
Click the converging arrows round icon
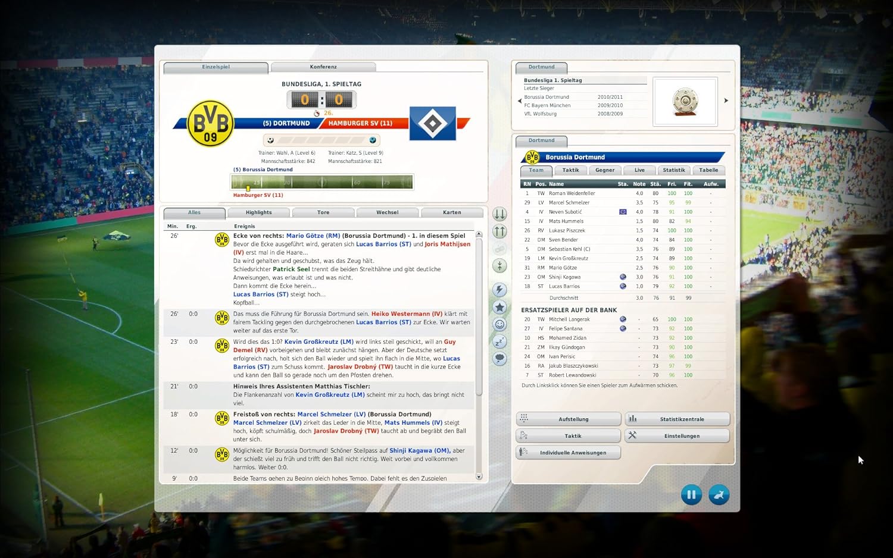[499, 266]
